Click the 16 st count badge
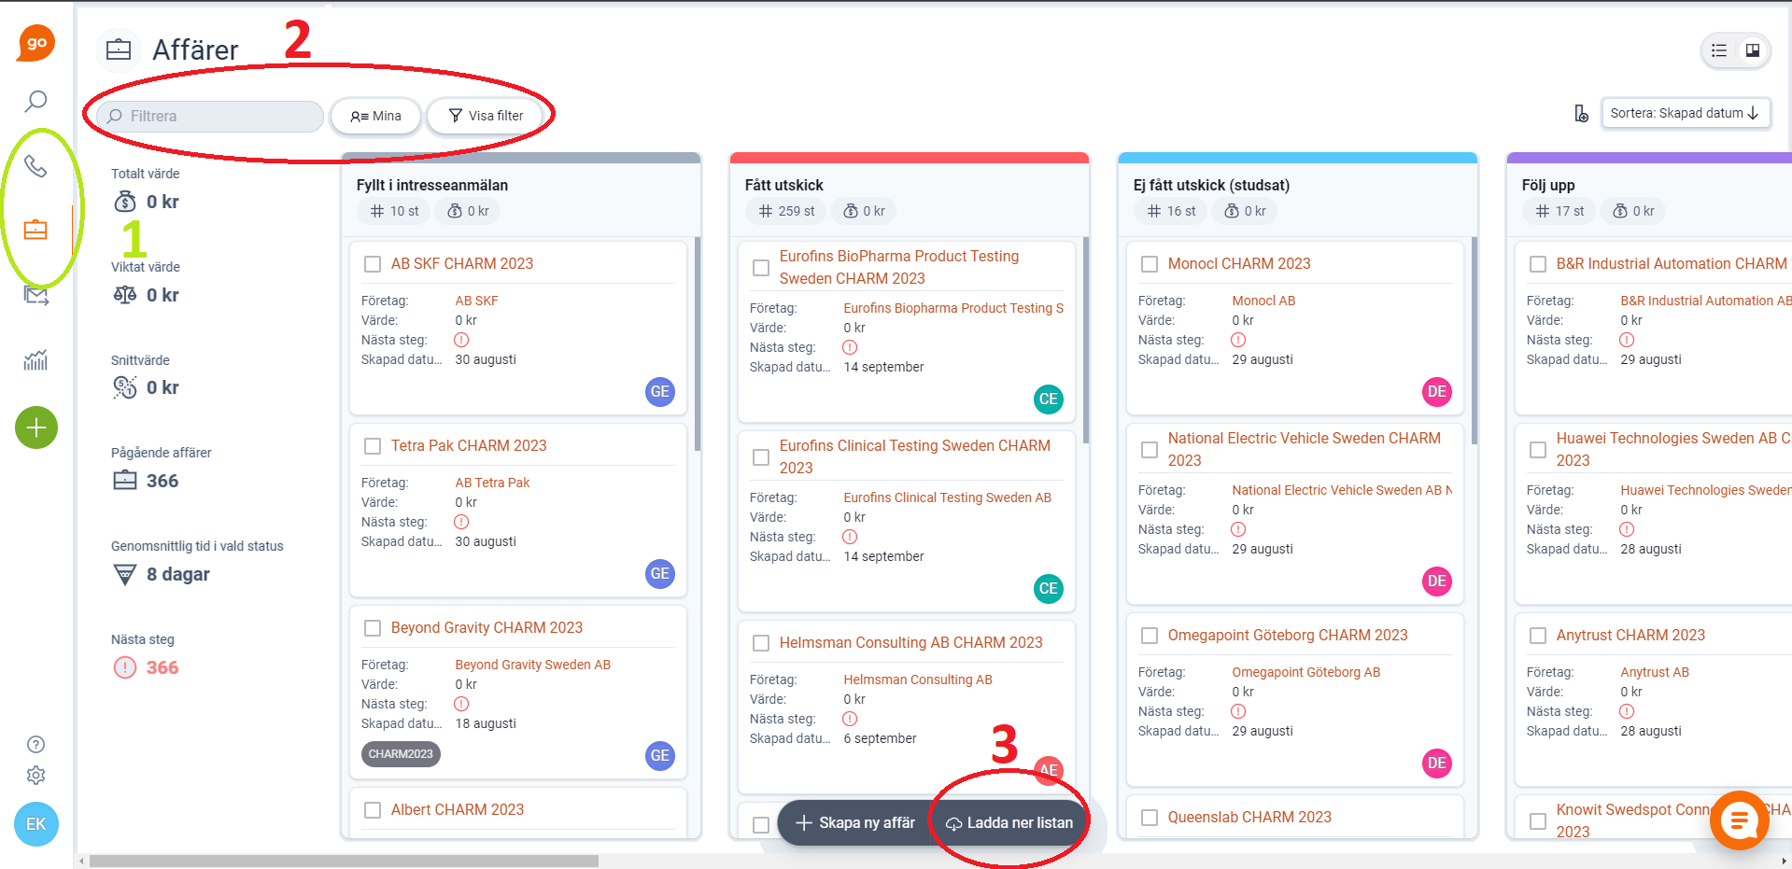1792x869 pixels. (x=1171, y=211)
